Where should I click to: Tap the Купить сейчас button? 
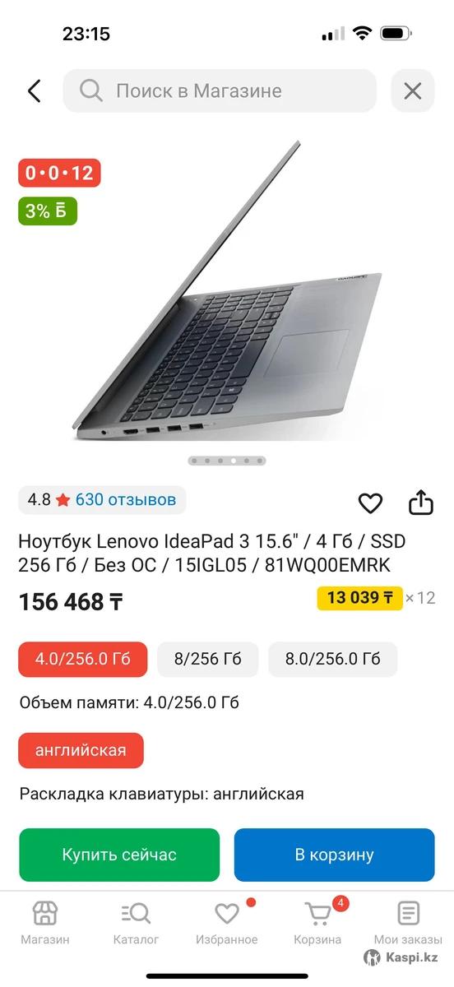point(119,855)
